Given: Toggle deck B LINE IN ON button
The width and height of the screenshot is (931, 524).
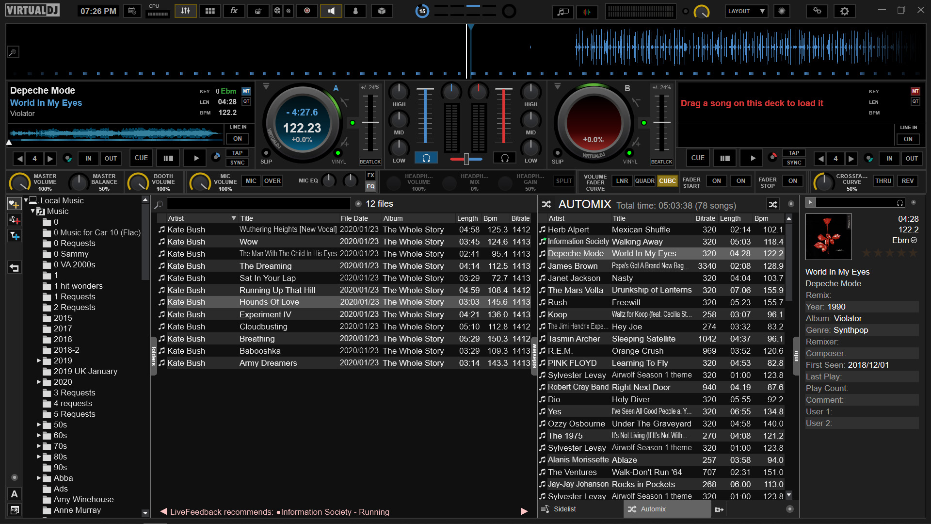Looking at the screenshot, I should [908, 139].
